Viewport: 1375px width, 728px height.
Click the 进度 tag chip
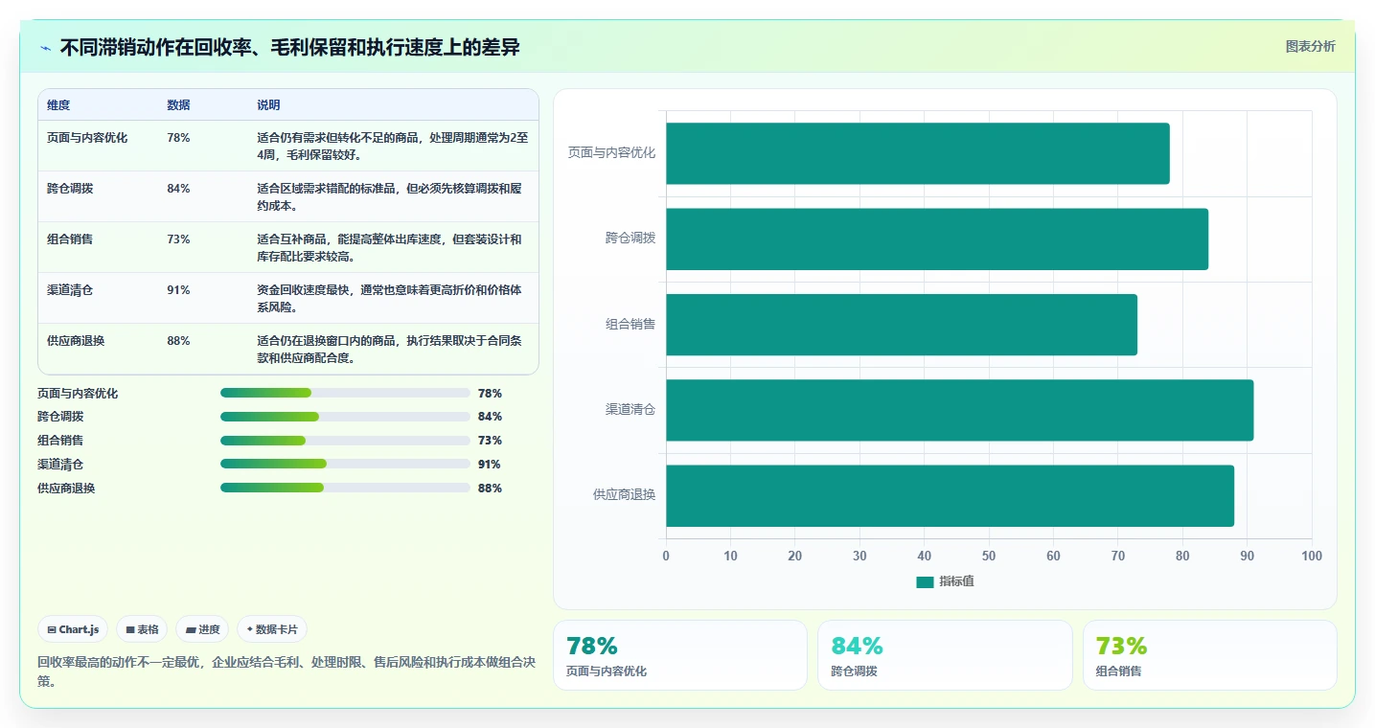tap(202, 629)
